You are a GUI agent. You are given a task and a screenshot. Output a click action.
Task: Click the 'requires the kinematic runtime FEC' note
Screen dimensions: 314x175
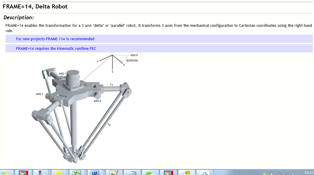tap(56, 48)
